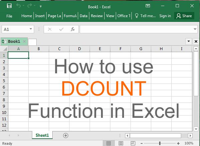200x146 pixels.
Task: Switch to the View ribbon tab
Action: point(110,16)
